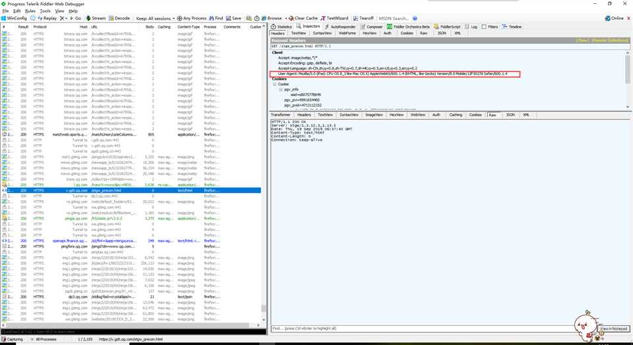Open the Help menu
This screenshot has height=345, width=633.
(x=73, y=11)
